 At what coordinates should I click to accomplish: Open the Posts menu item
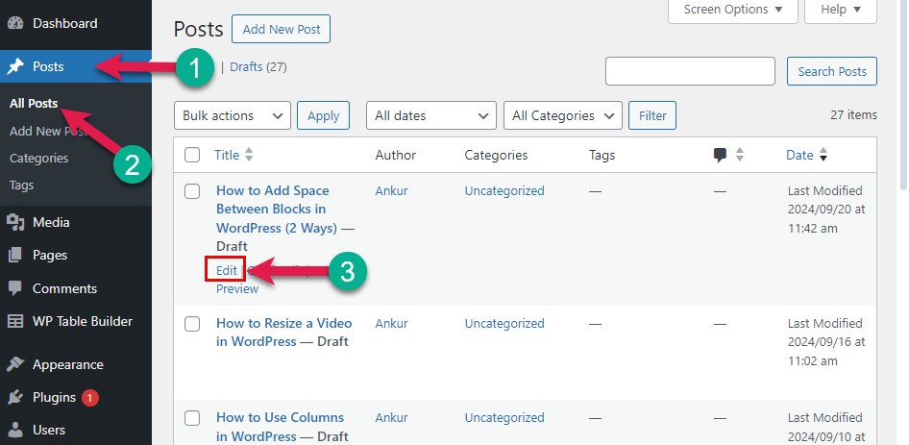pos(76,66)
